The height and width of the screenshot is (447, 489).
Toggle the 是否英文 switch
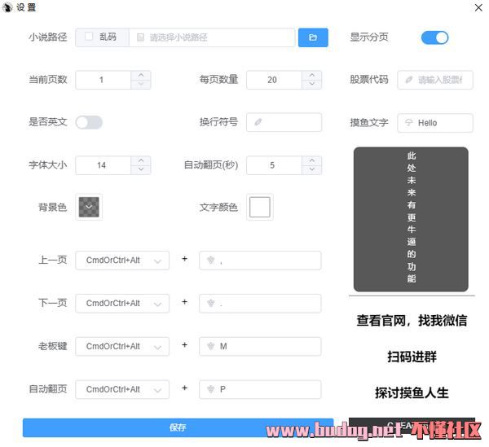(x=89, y=122)
